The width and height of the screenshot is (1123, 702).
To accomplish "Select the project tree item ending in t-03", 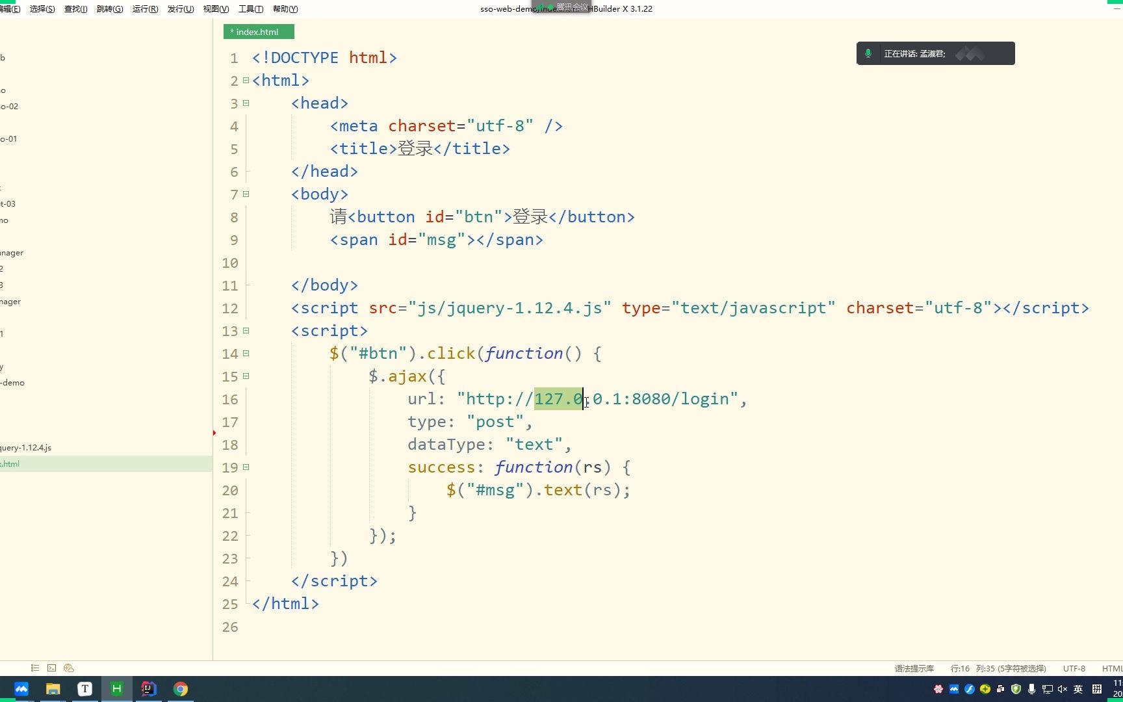I will pyautogui.click(x=8, y=204).
